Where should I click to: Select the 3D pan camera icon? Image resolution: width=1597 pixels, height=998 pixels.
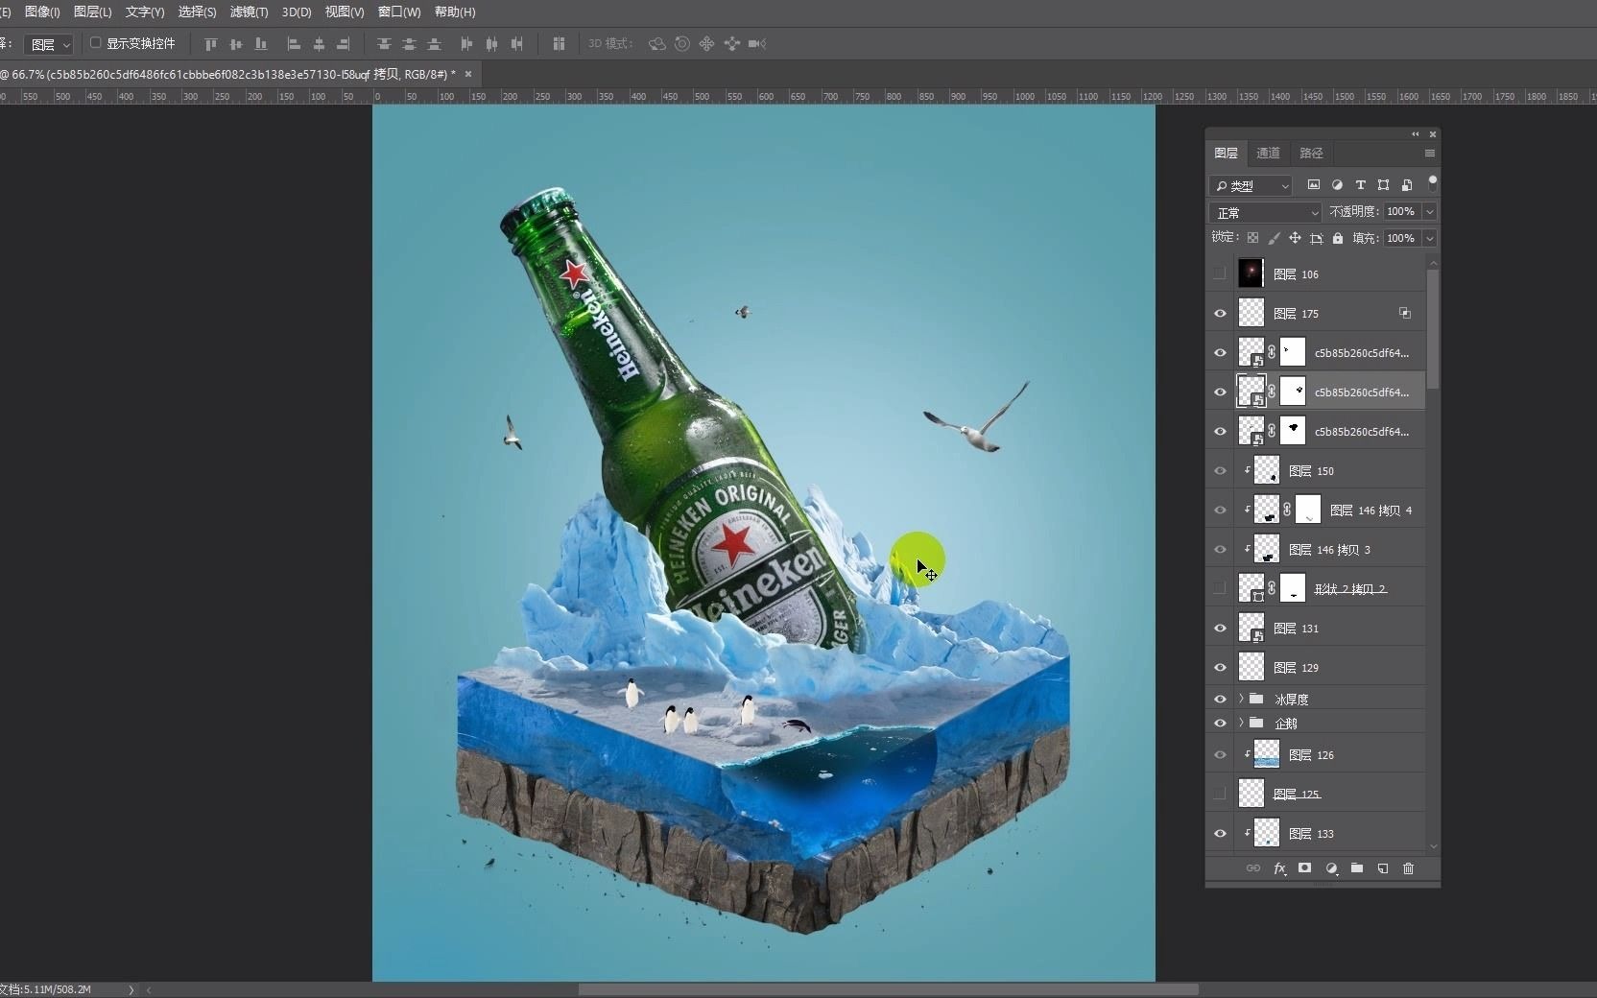point(707,43)
